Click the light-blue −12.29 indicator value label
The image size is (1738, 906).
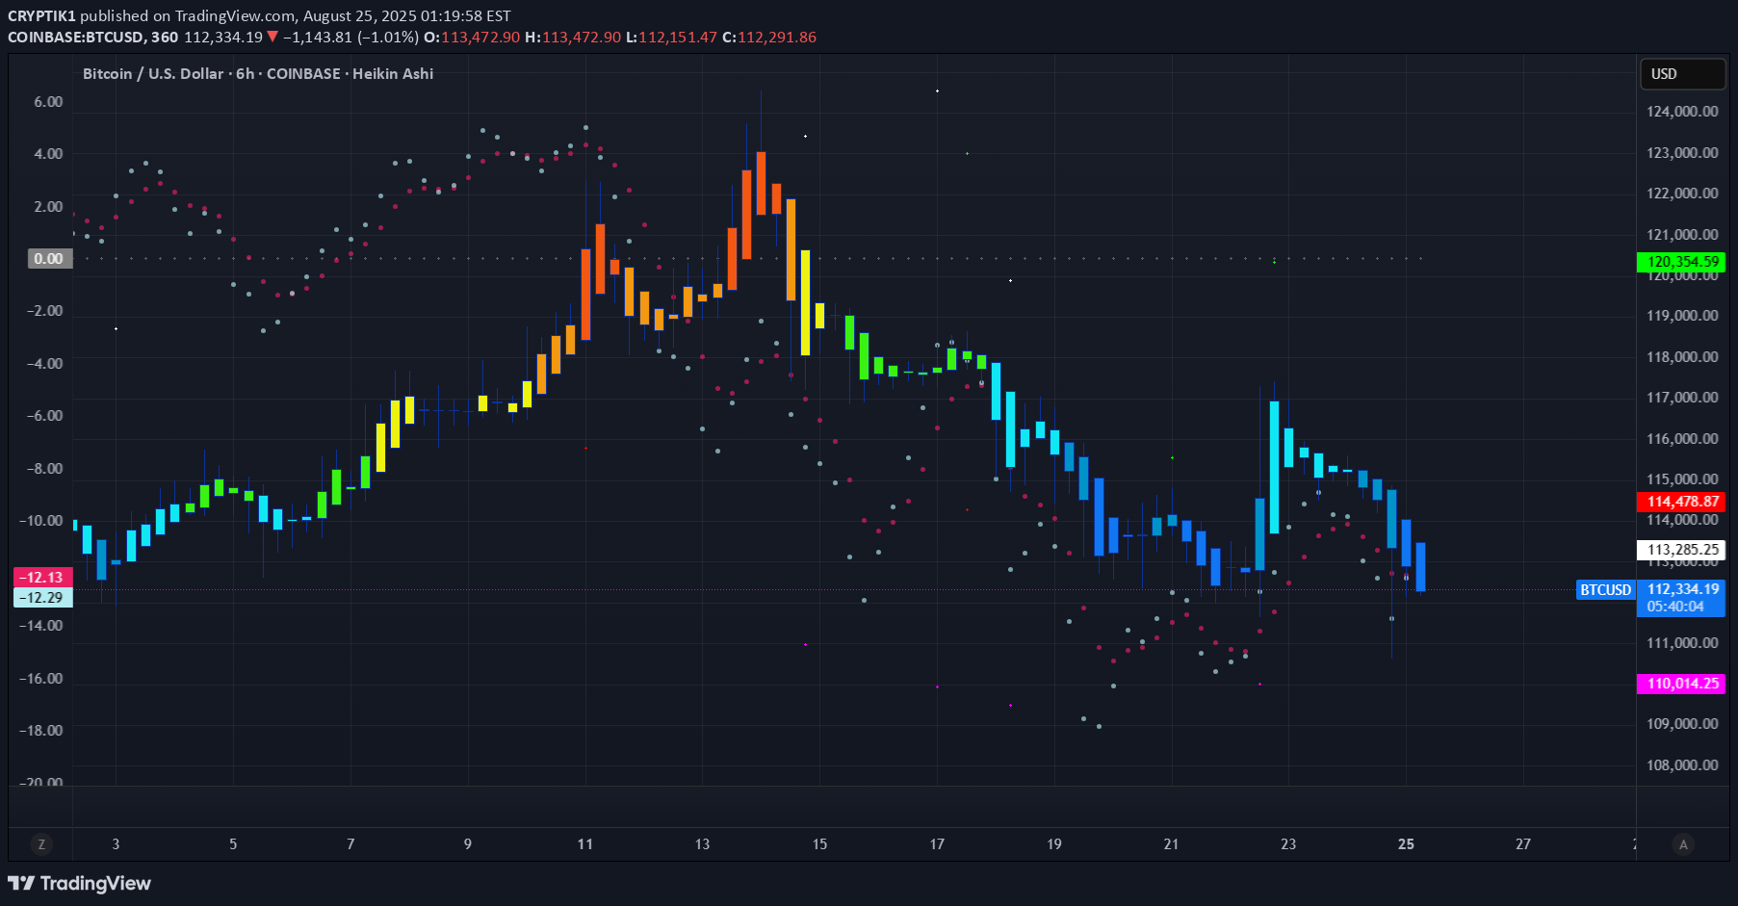[42, 597]
